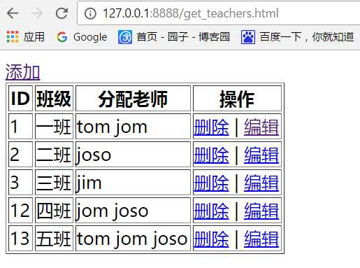Select the 四班 class cell
Viewport: 360px width, 268px height.
coord(54,211)
